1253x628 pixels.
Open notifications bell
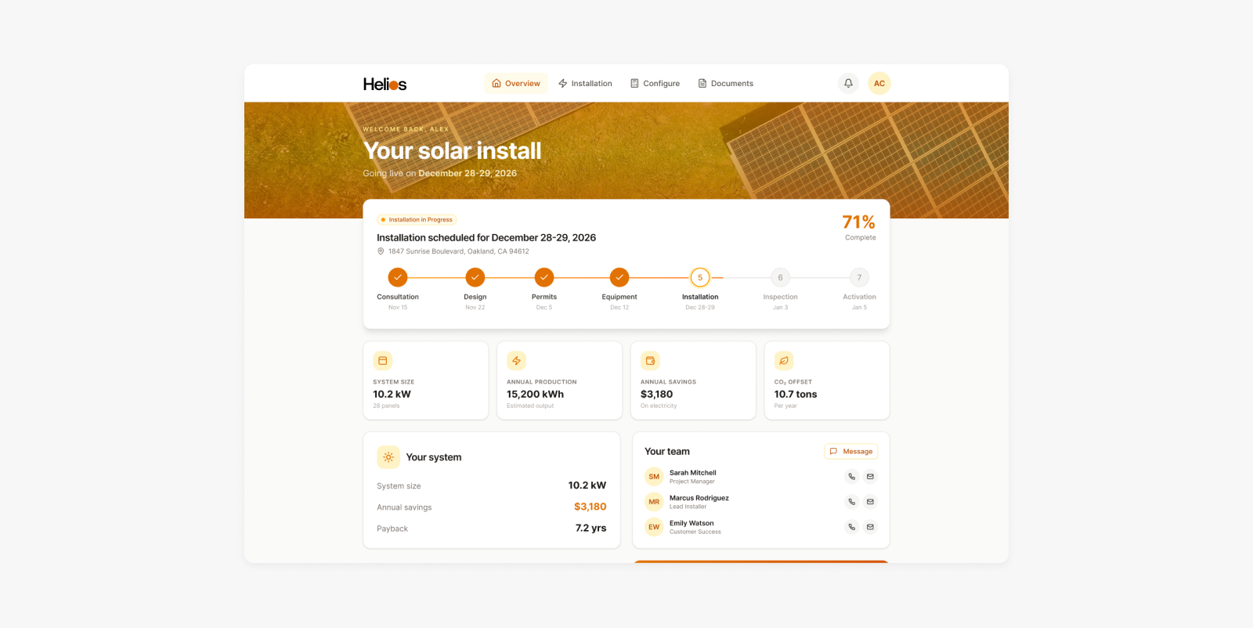[x=848, y=83]
